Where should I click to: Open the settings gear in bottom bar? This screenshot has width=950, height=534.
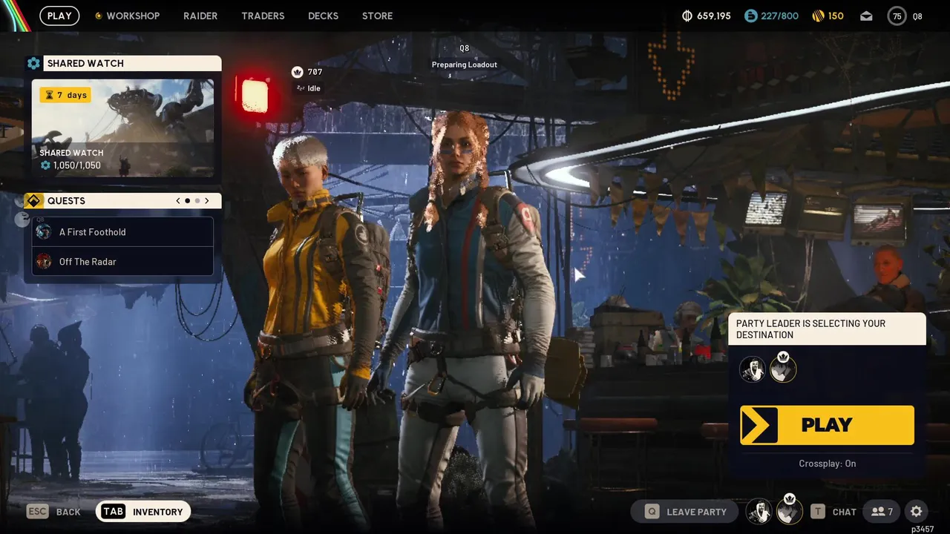[917, 512]
